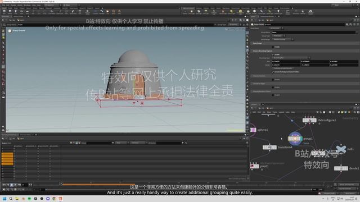
Task: Open the Persp viewport camera dropdown
Action: [x=231, y=29]
